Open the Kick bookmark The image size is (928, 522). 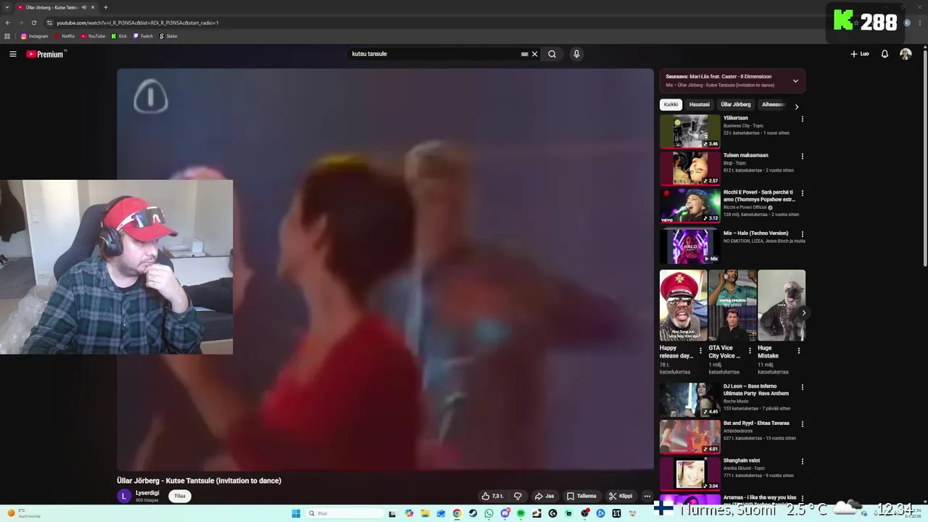(119, 36)
